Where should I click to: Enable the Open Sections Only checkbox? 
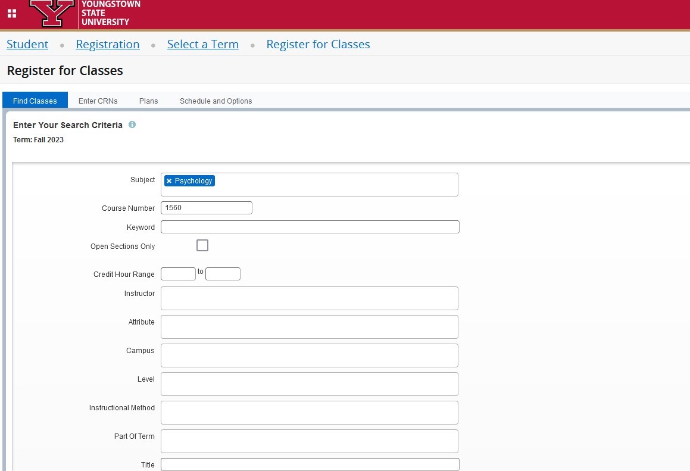[x=202, y=245]
